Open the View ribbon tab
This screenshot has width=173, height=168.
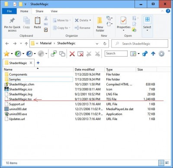pos(54,11)
